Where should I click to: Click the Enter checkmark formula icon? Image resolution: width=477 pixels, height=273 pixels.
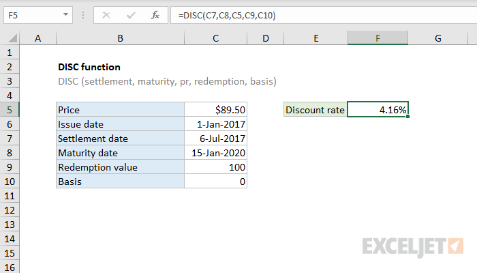click(131, 15)
